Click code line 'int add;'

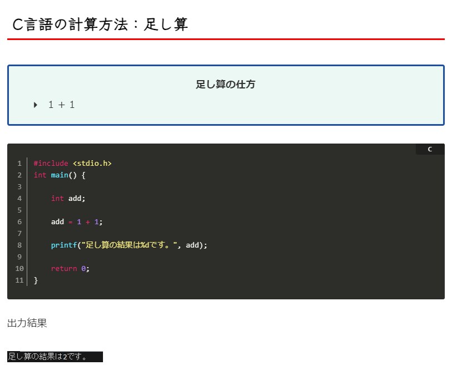pos(68,198)
